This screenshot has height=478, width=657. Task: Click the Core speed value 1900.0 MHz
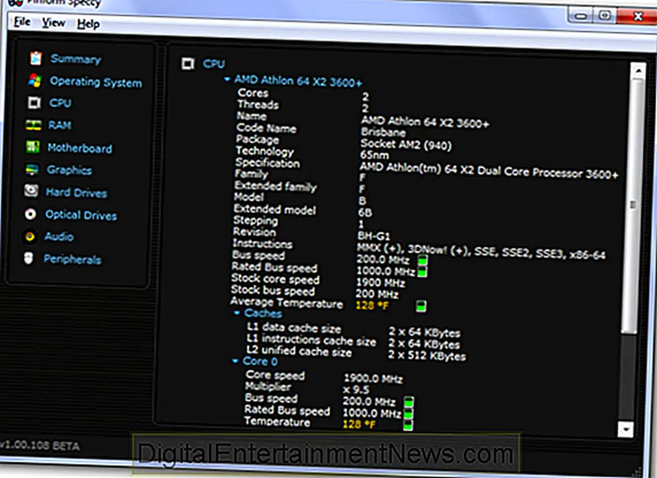click(x=373, y=379)
